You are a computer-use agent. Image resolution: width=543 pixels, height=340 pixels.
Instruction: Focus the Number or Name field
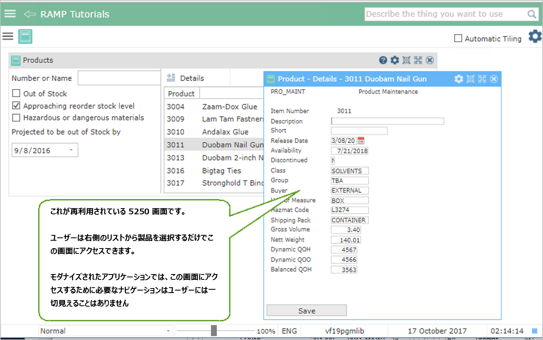tap(119, 78)
